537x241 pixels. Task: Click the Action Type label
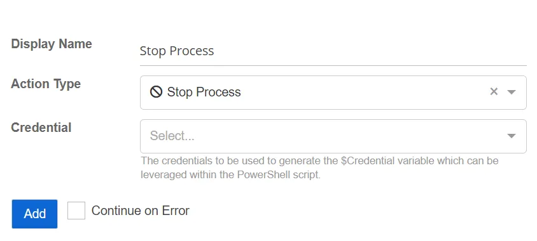46,84
